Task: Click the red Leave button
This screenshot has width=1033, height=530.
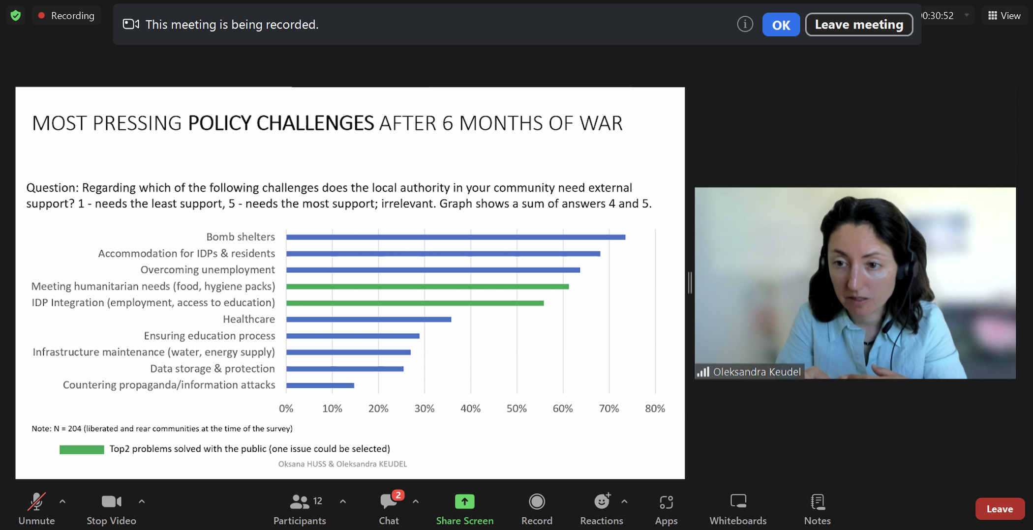Action: 1000,509
